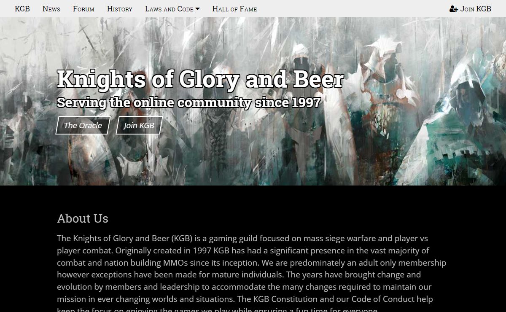This screenshot has height=312, width=506.
Task: Click the About Us heading
Action: [83, 218]
